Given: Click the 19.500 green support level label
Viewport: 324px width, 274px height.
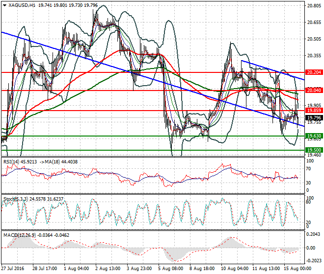Looking at the screenshot, I should click(x=314, y=150).
